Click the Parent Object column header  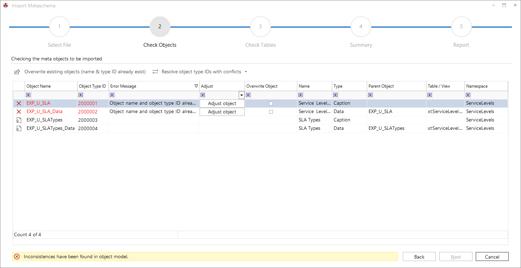point(396,86)
